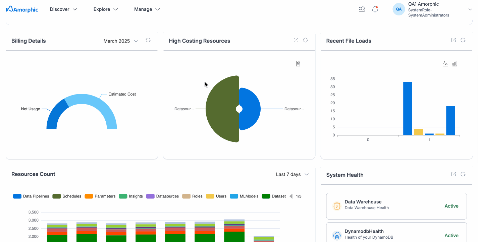This screenshot has height=242, width=478.
Task: Open System Health in new view
Action: pos(453,174)
